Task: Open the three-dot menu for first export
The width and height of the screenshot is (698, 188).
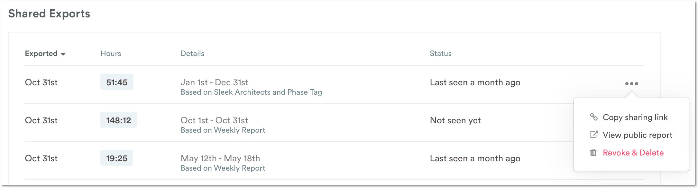Action: pos(631,84)
